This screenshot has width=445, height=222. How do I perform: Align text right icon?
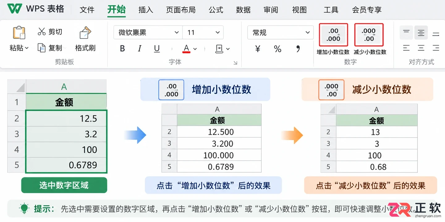(436, 48)
